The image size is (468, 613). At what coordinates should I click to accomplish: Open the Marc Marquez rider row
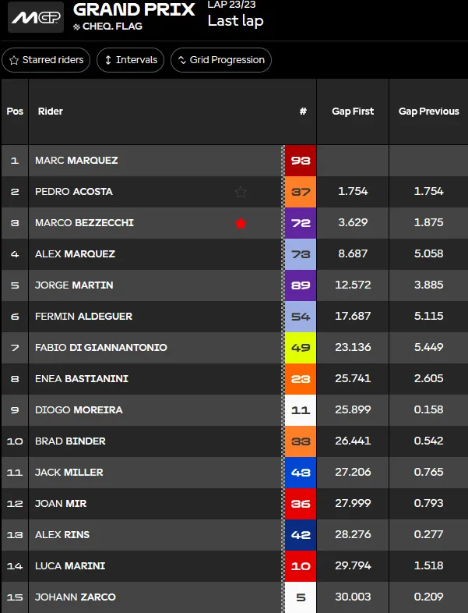point(234,161)
